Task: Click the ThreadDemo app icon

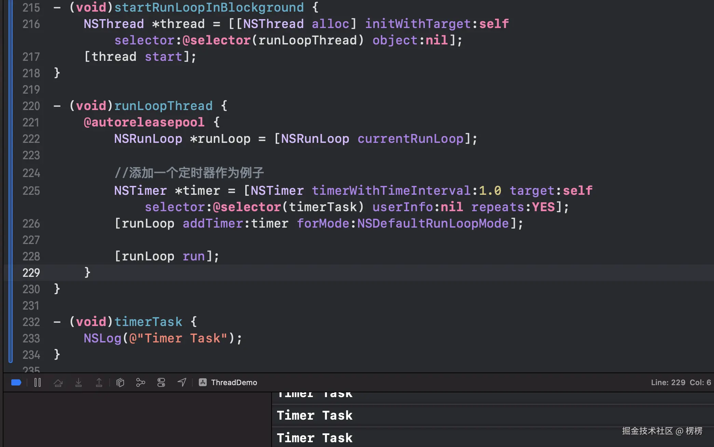Action: pyautogui.click(x=203, y=382)
